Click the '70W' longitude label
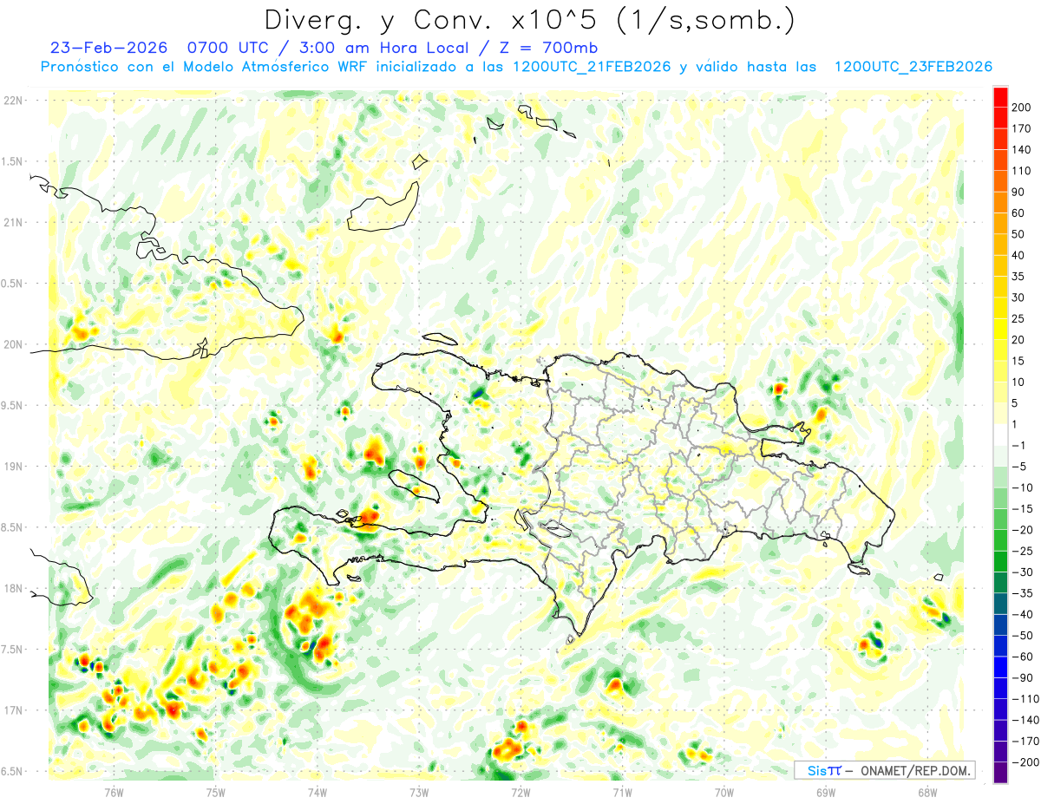This screenshot has width=1041, height=804. [x=723, y=791]
